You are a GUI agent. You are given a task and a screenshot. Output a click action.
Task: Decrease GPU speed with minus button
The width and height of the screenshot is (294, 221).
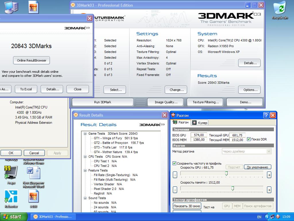pos(175,175)
